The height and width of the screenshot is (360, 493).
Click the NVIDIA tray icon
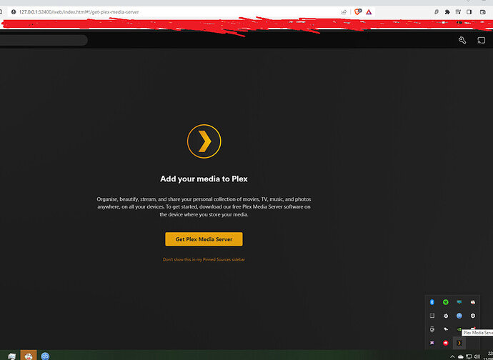[x=459, y=329]
